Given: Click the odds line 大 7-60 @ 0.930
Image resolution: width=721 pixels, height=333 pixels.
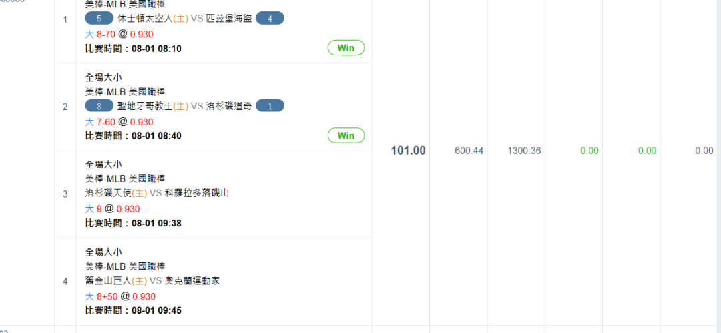Looking at the screenshot, I should (119, 122).
